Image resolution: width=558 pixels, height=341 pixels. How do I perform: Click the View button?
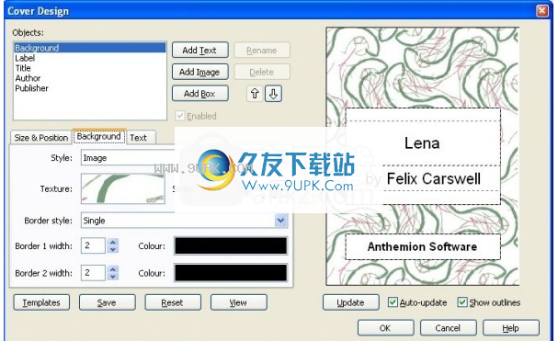(238, 302)
